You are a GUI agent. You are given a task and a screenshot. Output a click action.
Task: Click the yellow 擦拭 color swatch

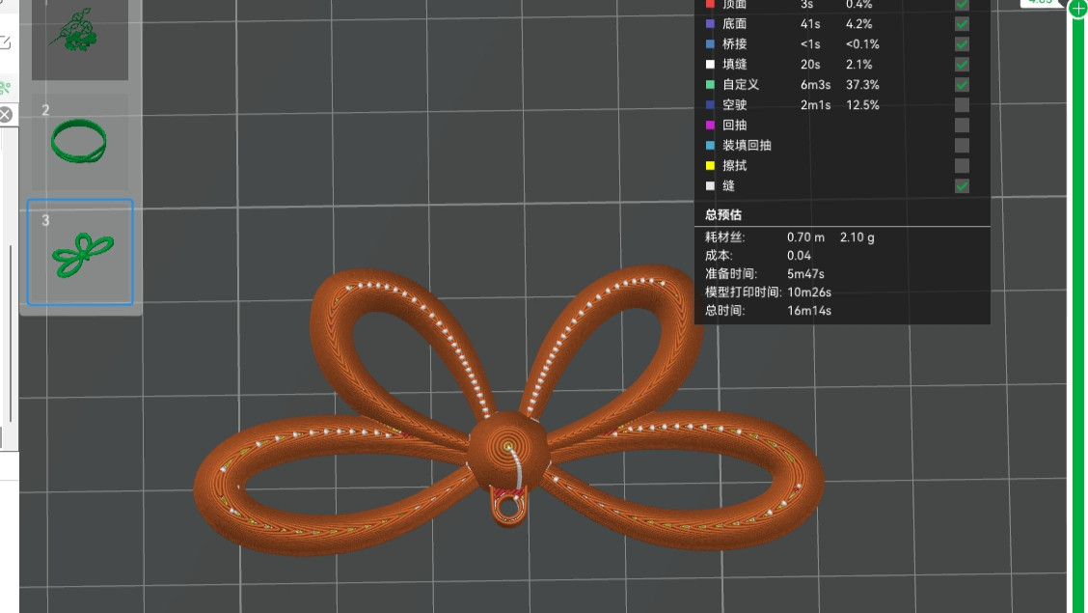pyautogui.click(x=710, y=166)
